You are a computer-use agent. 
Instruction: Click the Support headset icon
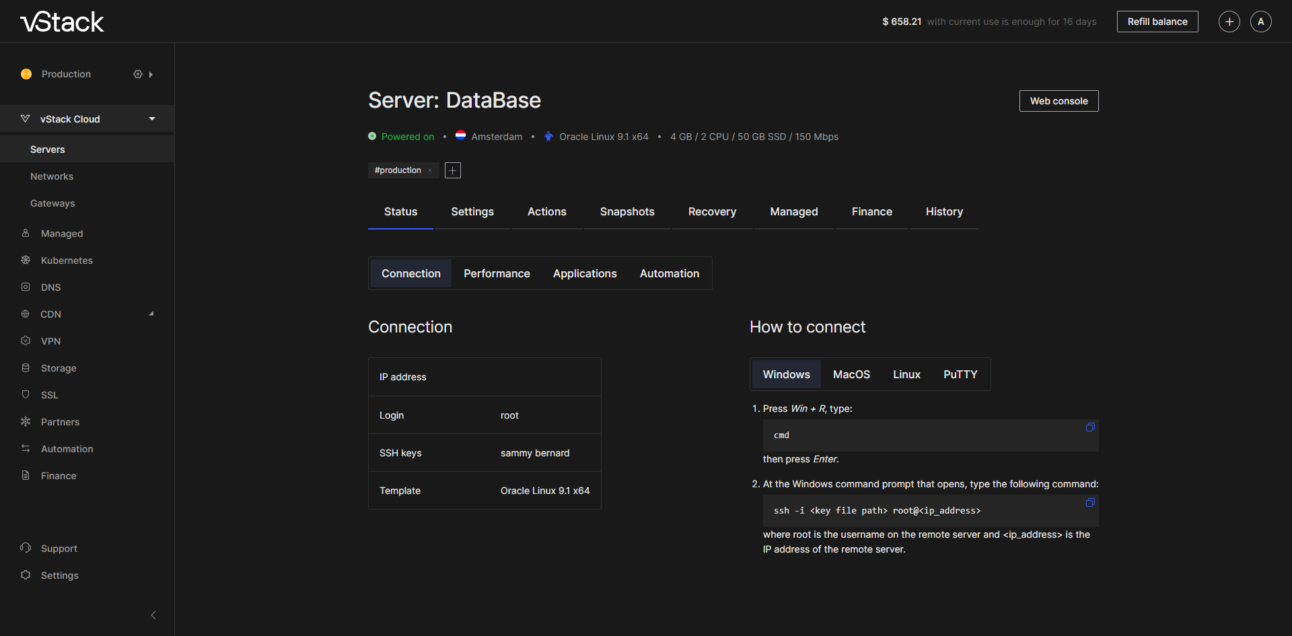point(26,548)
